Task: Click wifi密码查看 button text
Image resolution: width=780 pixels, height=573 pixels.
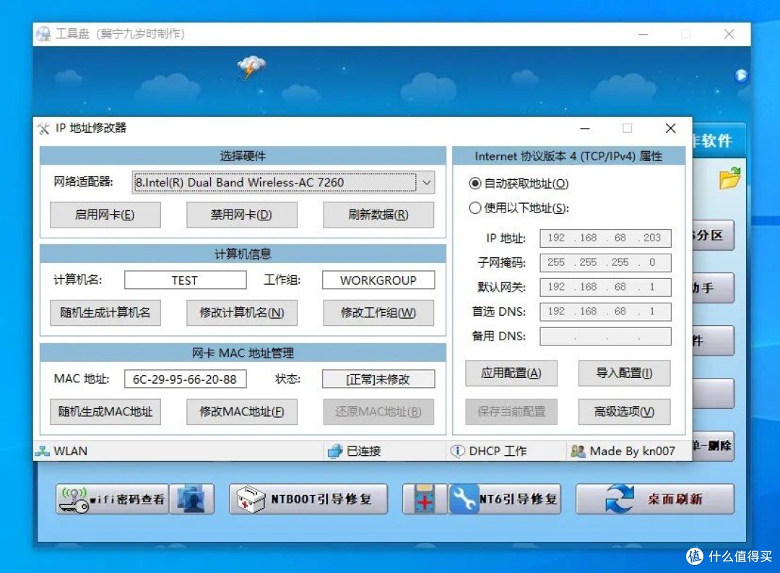Action: (x=128, y=499)
